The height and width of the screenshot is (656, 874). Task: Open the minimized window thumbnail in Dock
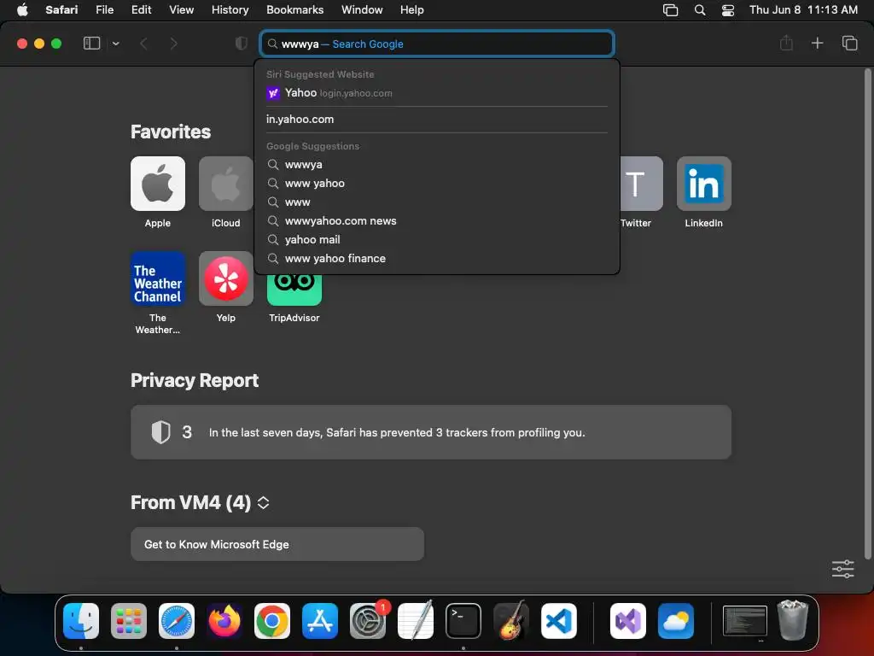[744, 621]
